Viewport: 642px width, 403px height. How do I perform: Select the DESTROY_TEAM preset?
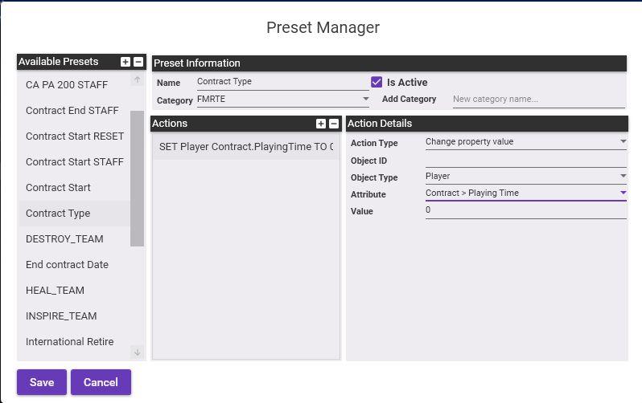coord(75,239)
